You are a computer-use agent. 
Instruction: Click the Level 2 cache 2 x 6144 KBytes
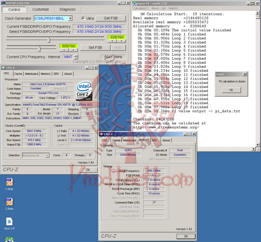click(81, 140)
